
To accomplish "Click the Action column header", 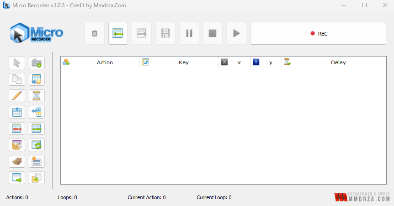I will 100,62.
